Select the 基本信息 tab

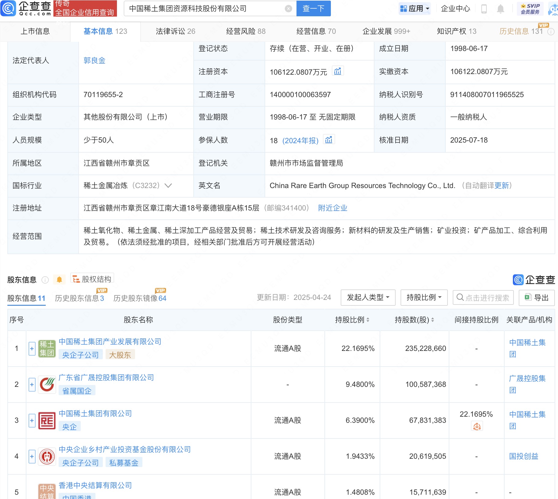click(105, 31)
